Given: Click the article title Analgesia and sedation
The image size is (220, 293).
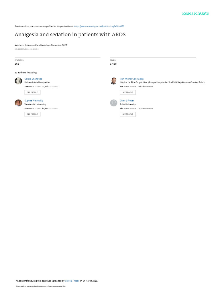Looking at the screenshot, I should 70,35.
